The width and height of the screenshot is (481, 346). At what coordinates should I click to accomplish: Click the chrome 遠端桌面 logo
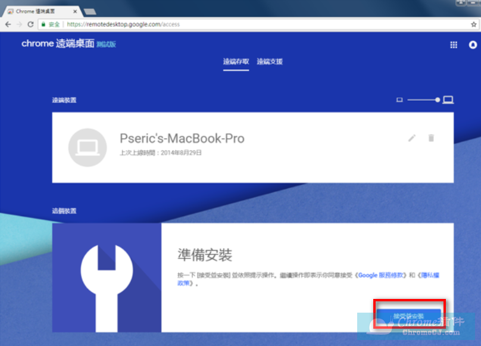tap(58, 43)
